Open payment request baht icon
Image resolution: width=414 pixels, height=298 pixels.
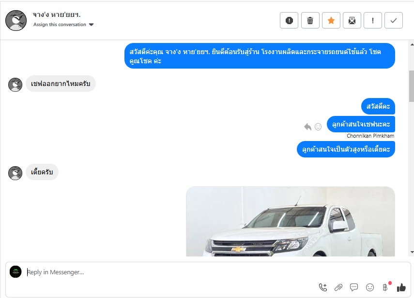click(x=385, y=287)
